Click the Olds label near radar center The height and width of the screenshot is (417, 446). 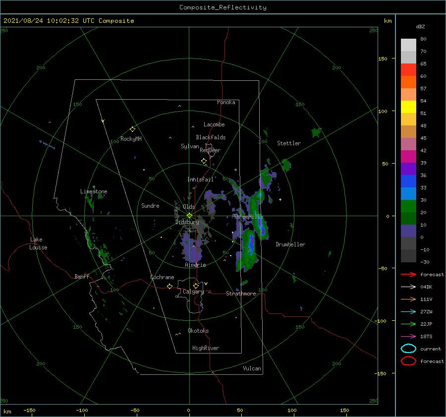189,207
